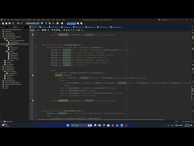The height and width of the screenshot is (146, 194).
Task: Switch to the Customer.java editor tab
Action: click(55, 27)
